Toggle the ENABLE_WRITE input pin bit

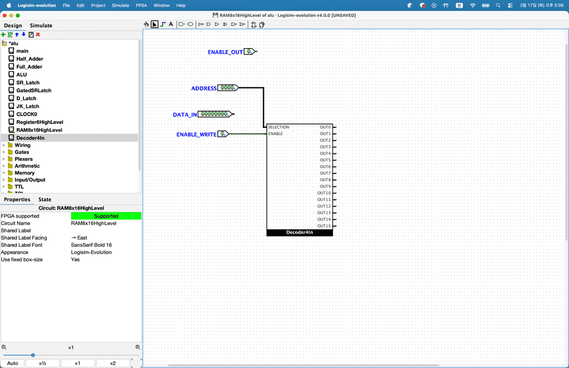(x=222, y=134)
